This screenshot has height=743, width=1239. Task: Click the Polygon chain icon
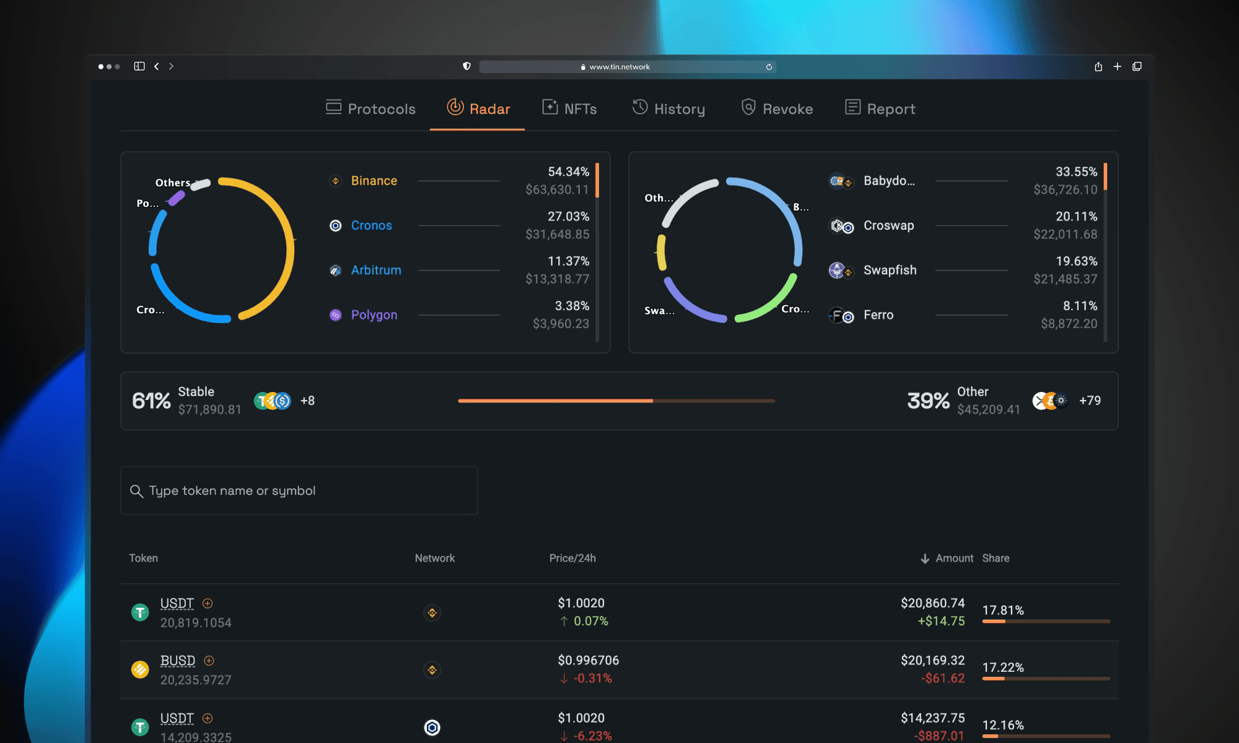[x=335, y=315]
